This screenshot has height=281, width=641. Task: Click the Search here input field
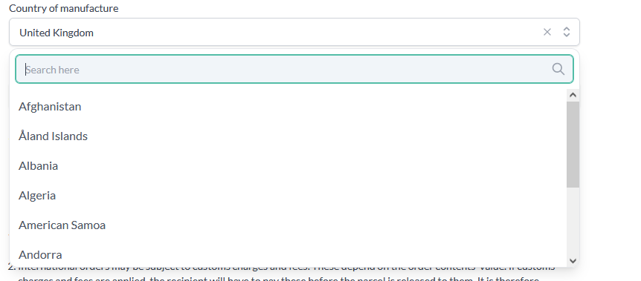coord(294,70)
